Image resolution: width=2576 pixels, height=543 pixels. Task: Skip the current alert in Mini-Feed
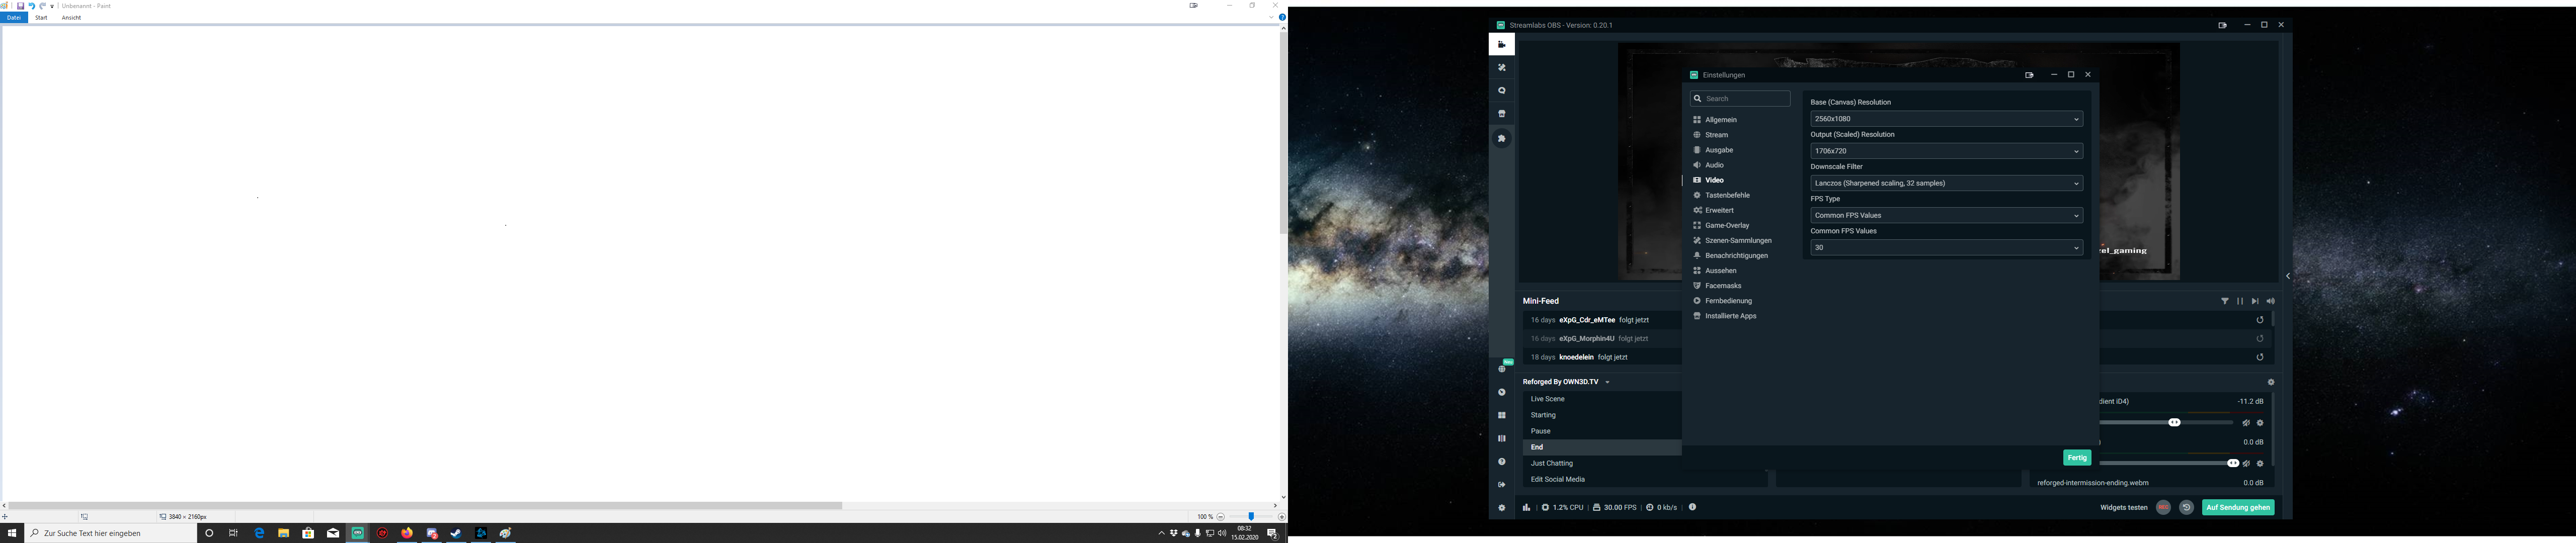[2255, 301]
